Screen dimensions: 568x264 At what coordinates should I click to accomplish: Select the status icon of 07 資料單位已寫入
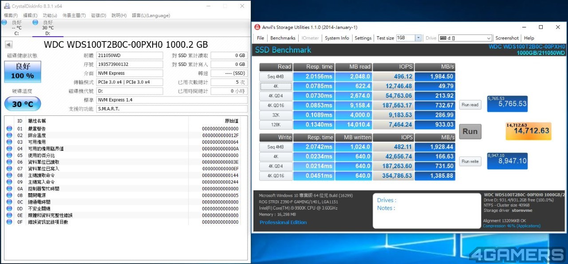pos(9,168)
